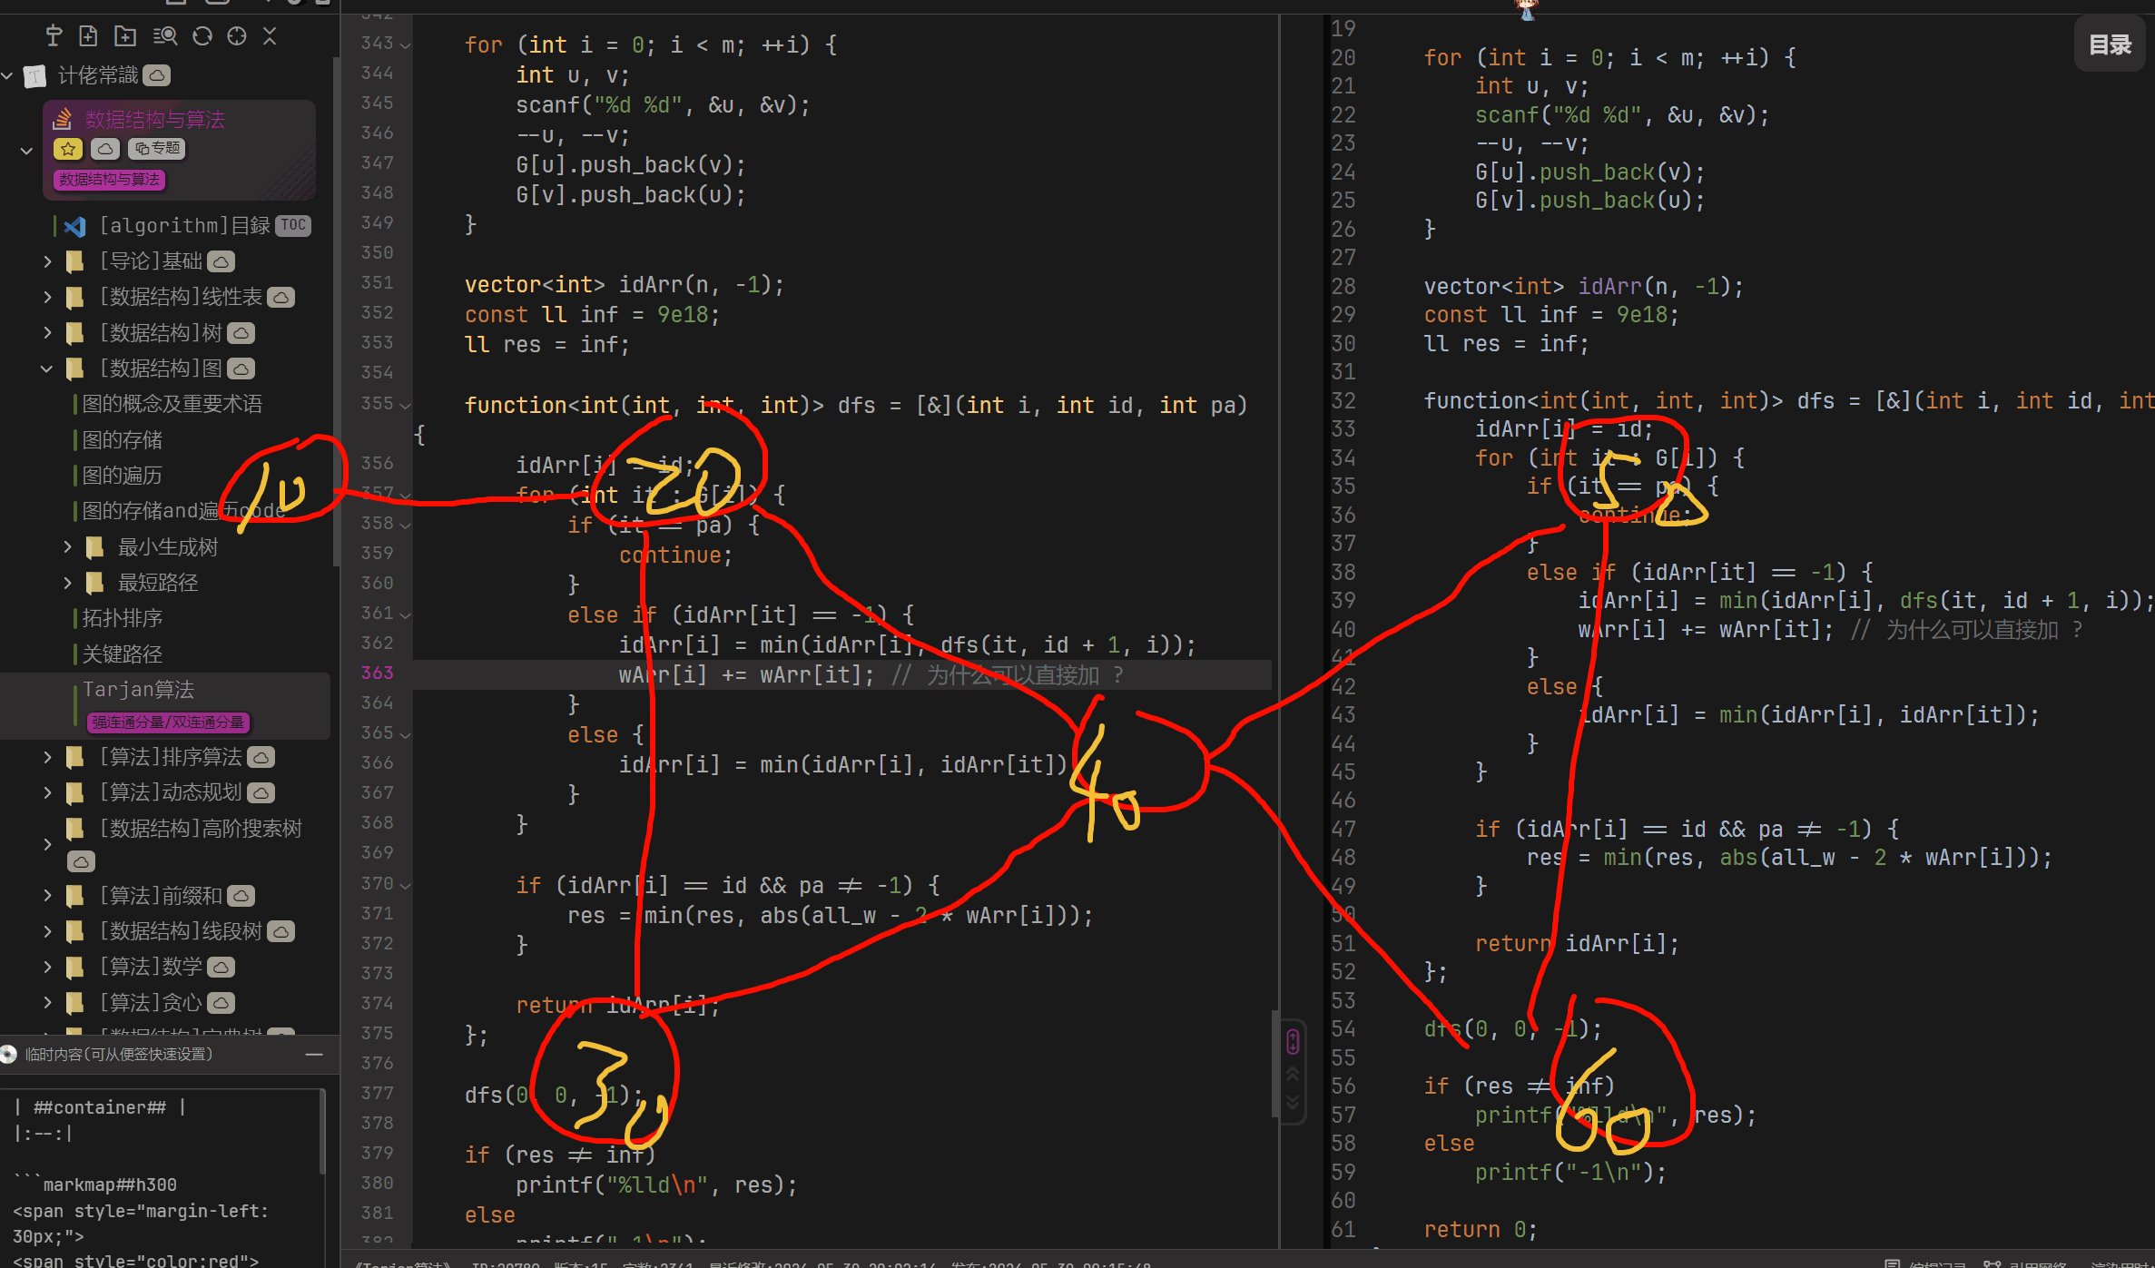The width and height of the screenshot is (2155, 1268).
Task: Expand the [数据结构]高阶搜索树 folder
Action: tap(48, 845)
